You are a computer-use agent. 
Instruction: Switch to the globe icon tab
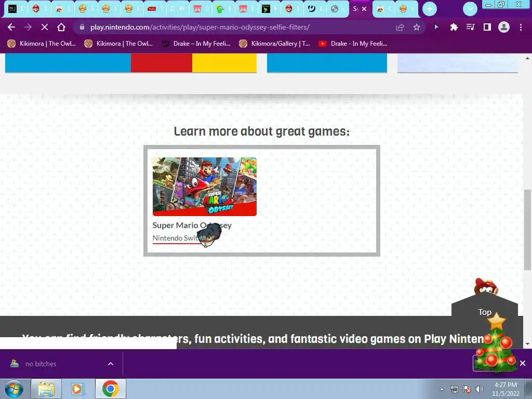pos(338,9)
